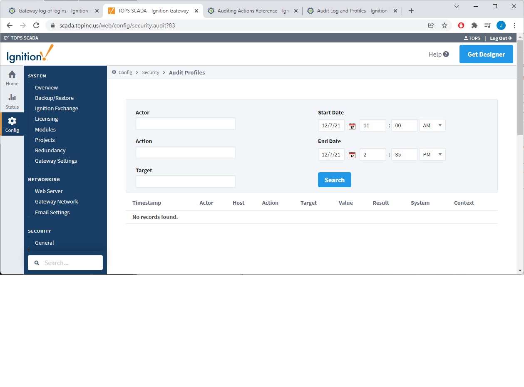Sort the table by Timestamp column
Screen dimensions: 524x387
147,203
